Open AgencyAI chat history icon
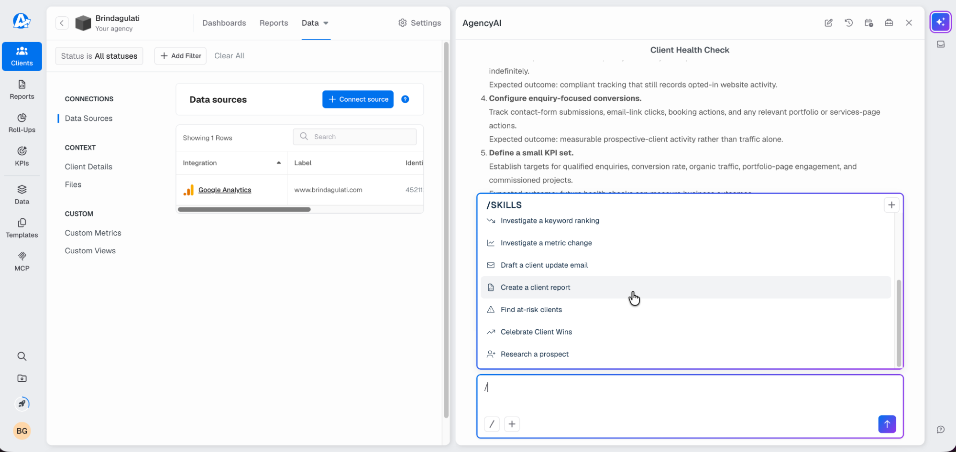956x452 pixels. click(849, 23)
